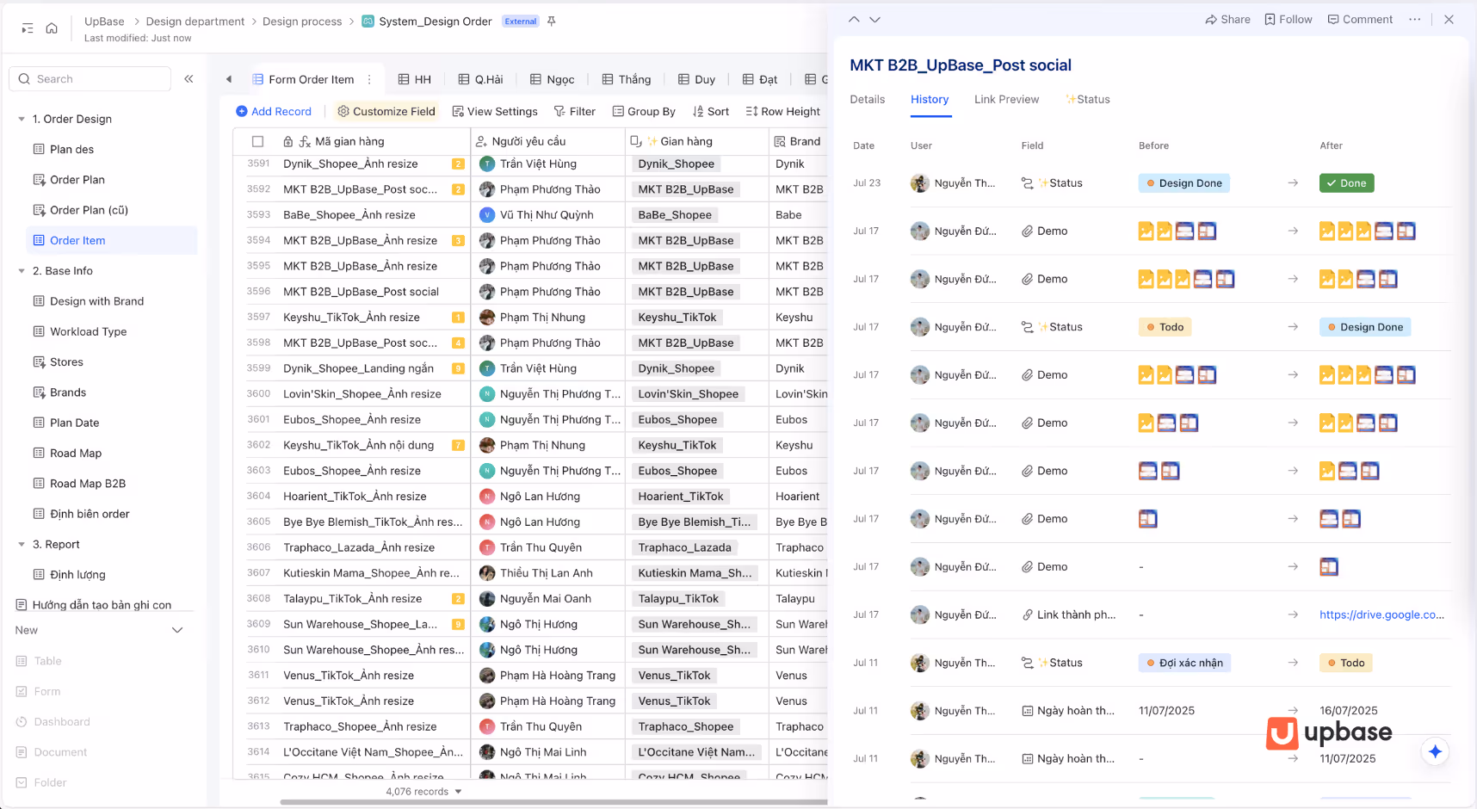Open the Q.Hải view tab
Image resolution: width=1477 pixels, height=809 pixels.
click(x=480, y=79)
